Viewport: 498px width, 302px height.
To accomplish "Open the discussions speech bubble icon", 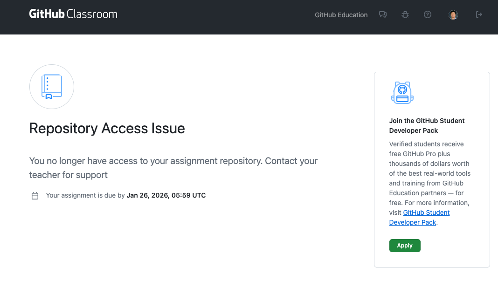I will (383, 14).
